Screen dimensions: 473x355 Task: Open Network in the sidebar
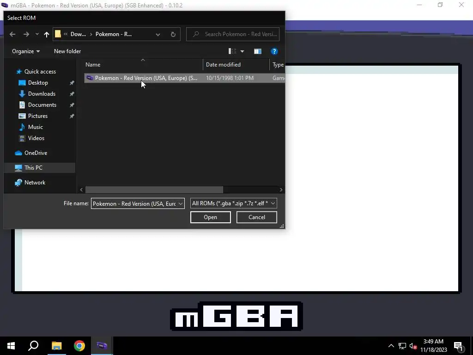(x=35, y=182)
